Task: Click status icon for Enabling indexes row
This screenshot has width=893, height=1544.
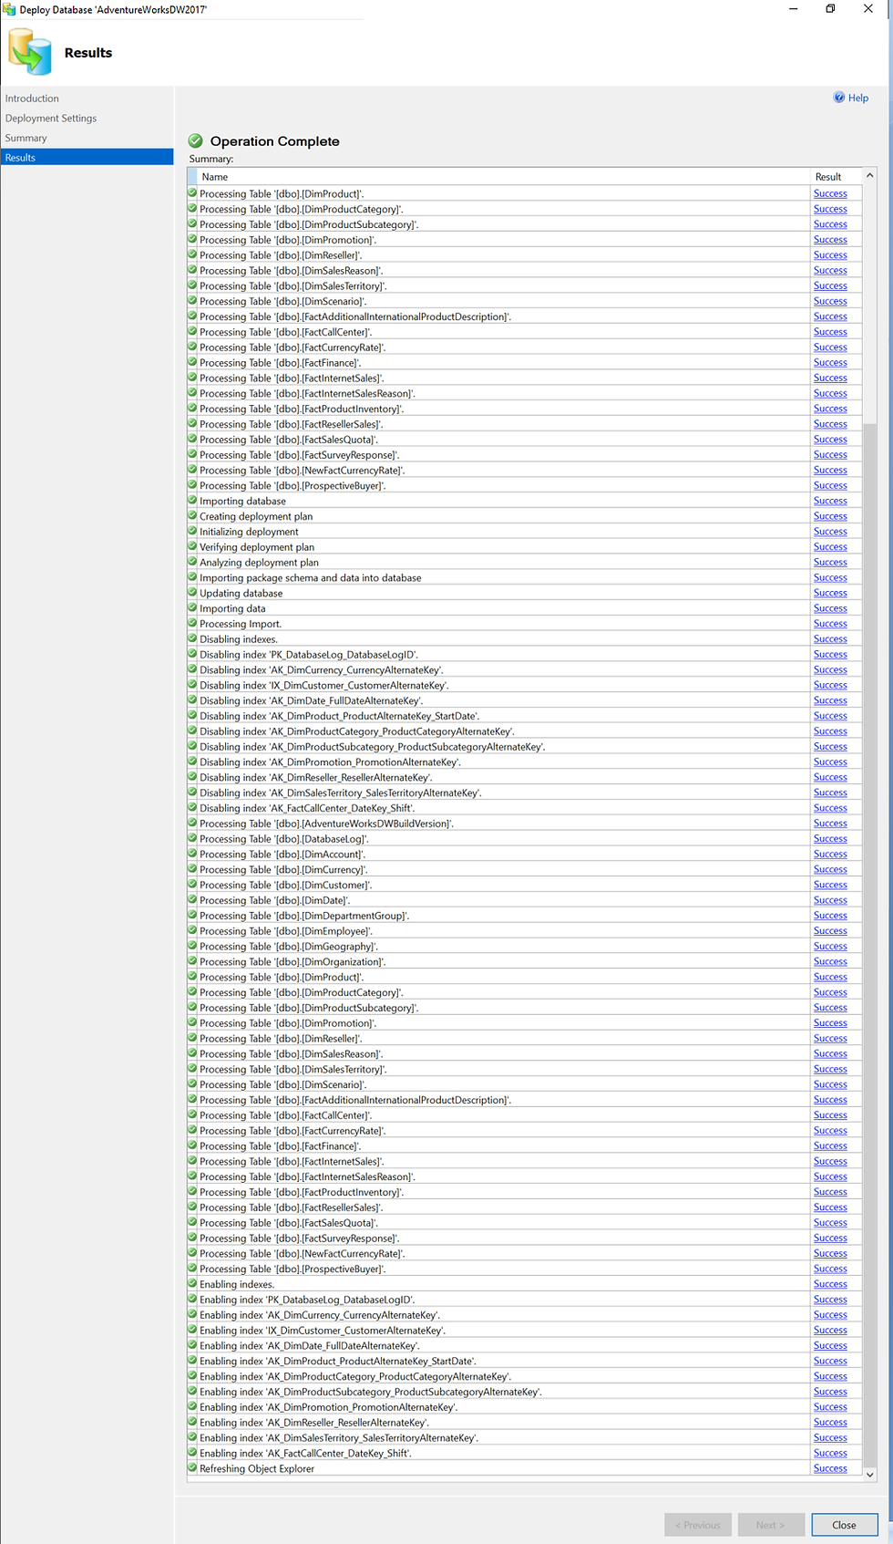Action: click(x=192, y=1283)
